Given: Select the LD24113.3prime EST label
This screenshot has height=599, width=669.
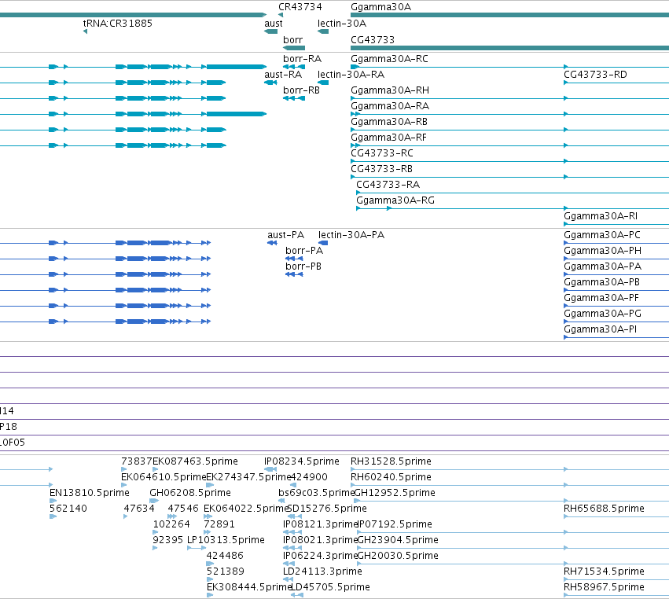Looking at the screenshot, I should 322,571.
